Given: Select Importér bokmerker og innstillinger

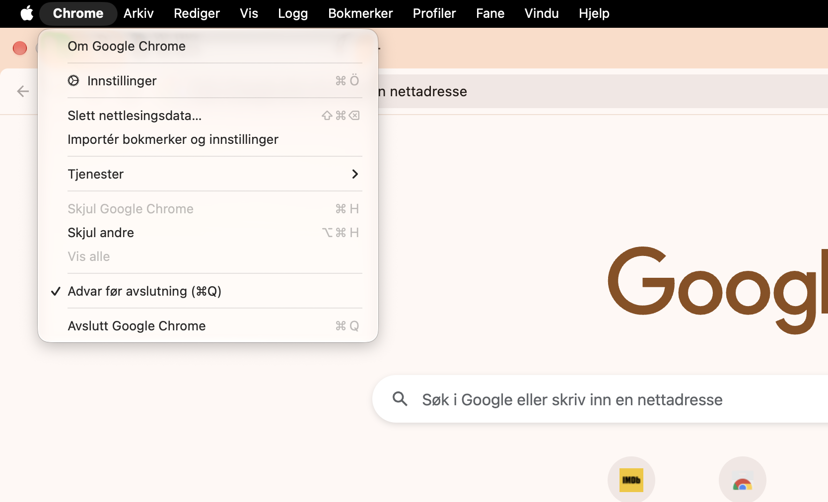Looking at the screenshot, I should tap(208, 139).
